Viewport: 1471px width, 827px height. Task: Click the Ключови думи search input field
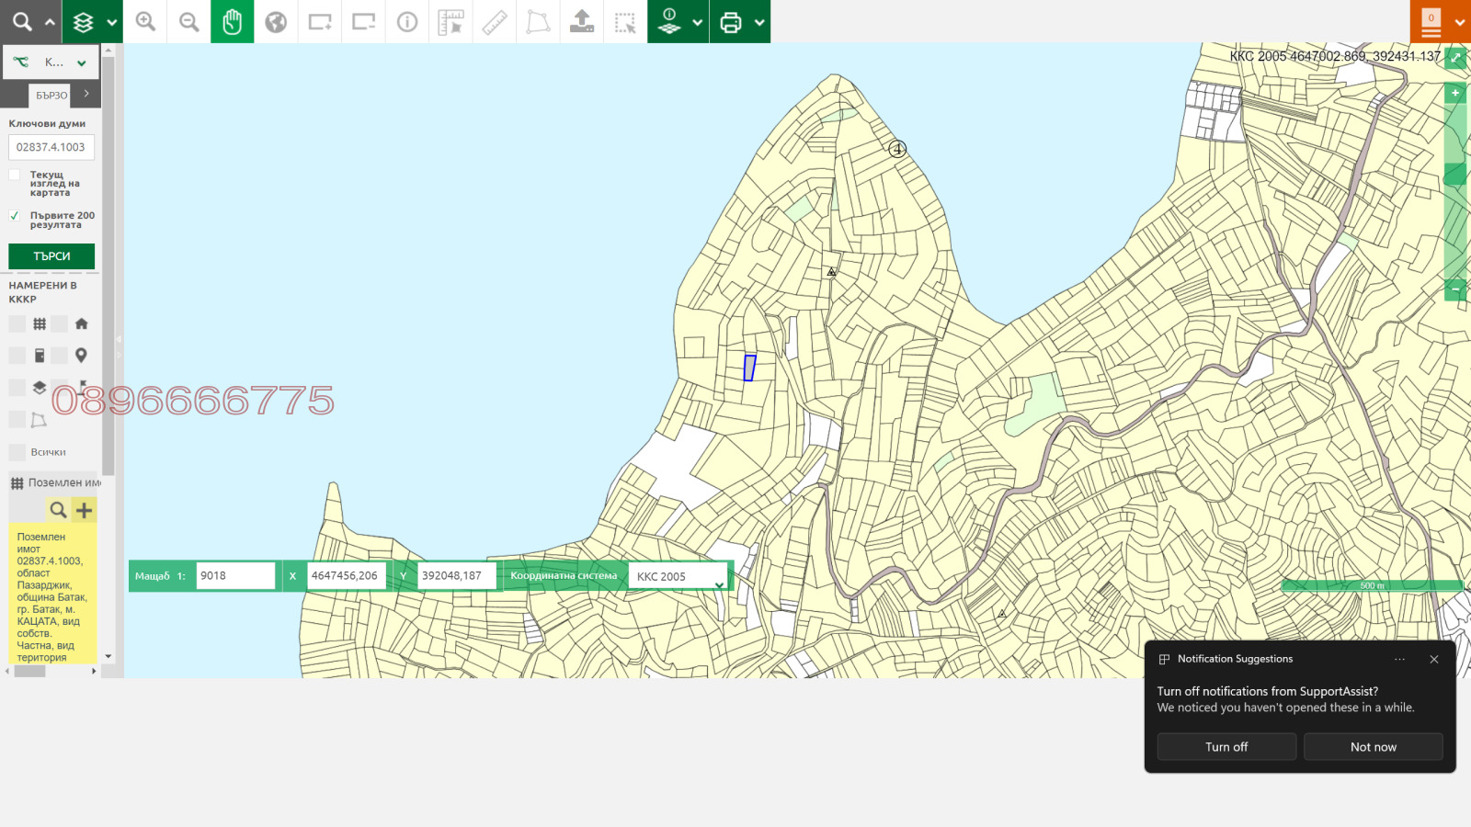(x=51, y=147)
